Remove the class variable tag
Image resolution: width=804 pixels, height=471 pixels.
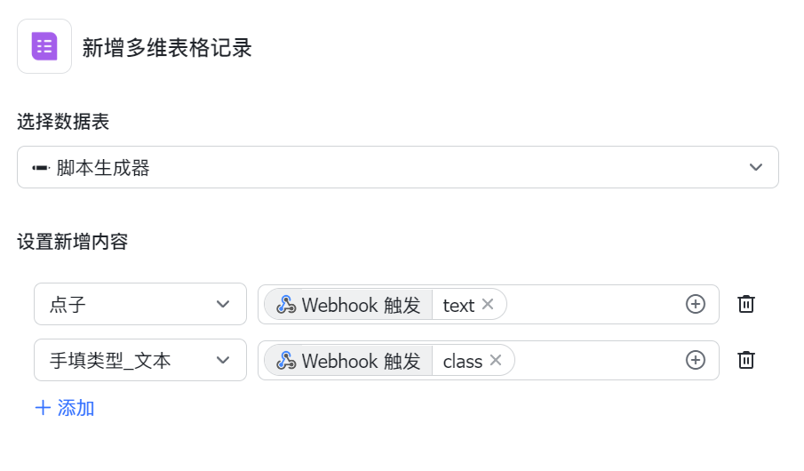pyautogui.click(x=496, y=360)
